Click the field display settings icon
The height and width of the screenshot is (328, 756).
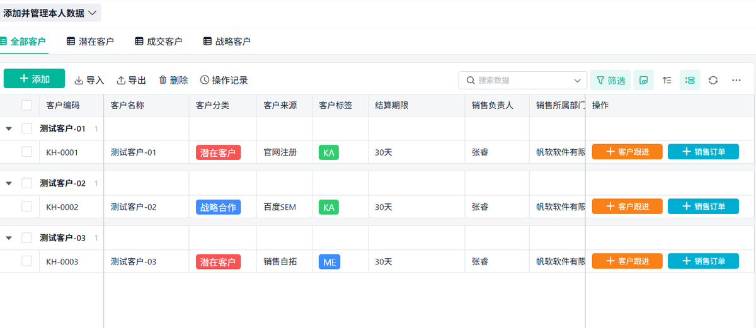[643, 81]
